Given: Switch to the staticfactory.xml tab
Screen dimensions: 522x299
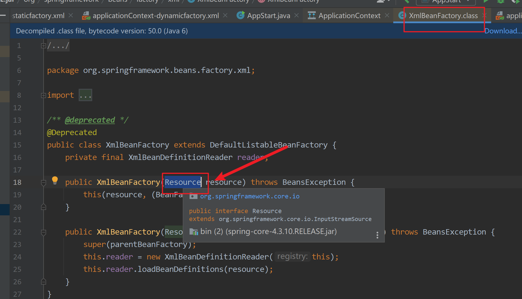Looking at the screenshot, I should [38, 16].
